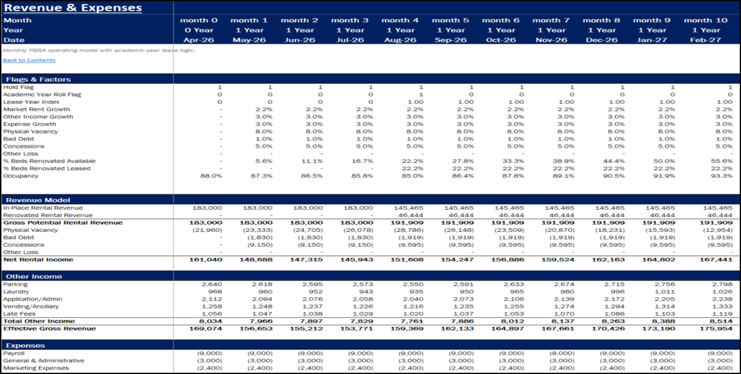Image resolution: width=741 pixels, height=374 pixels.
Task: Click the Marketing Expenses row label
Action: [36, 368]
